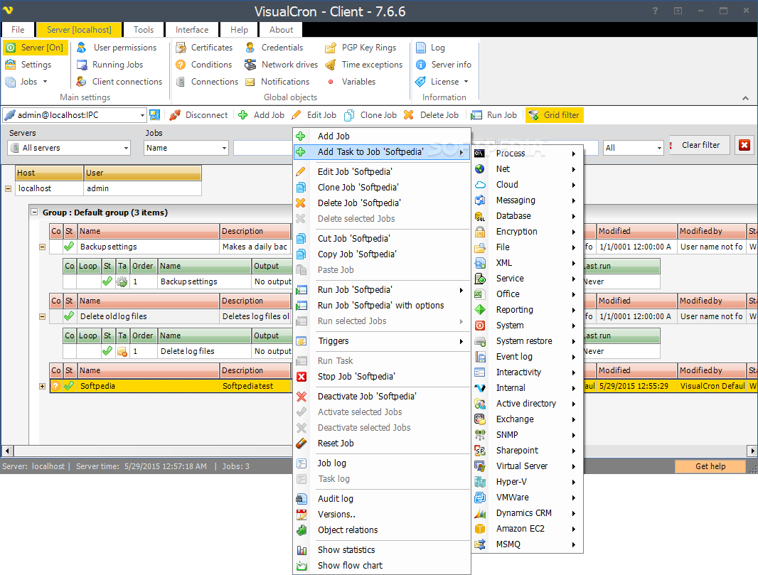Image resolution: width=758 pixels, height=575 pixels.
Task: Open the server Log
Action: (430, 48)
